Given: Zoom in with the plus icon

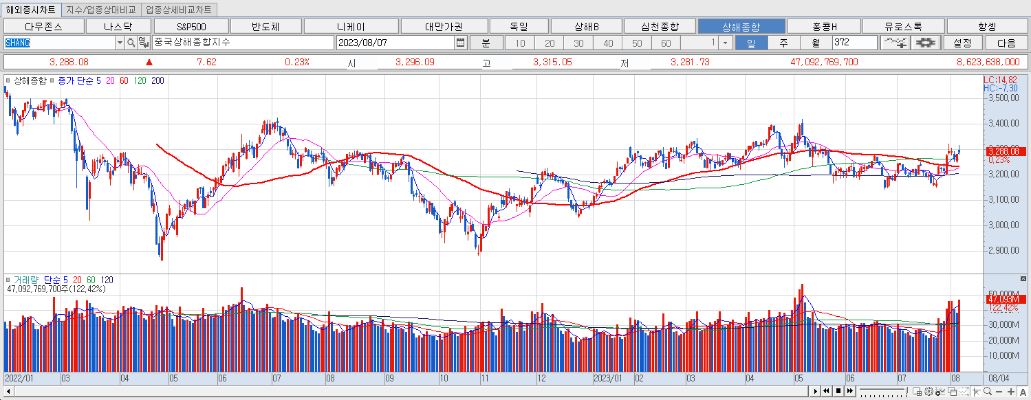Looking at the screenshot, I should click(1010, 392).
